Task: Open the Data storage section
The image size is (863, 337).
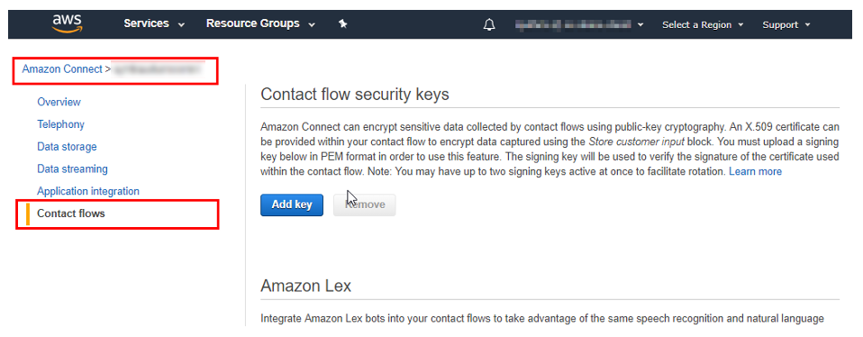Action: 67,147
